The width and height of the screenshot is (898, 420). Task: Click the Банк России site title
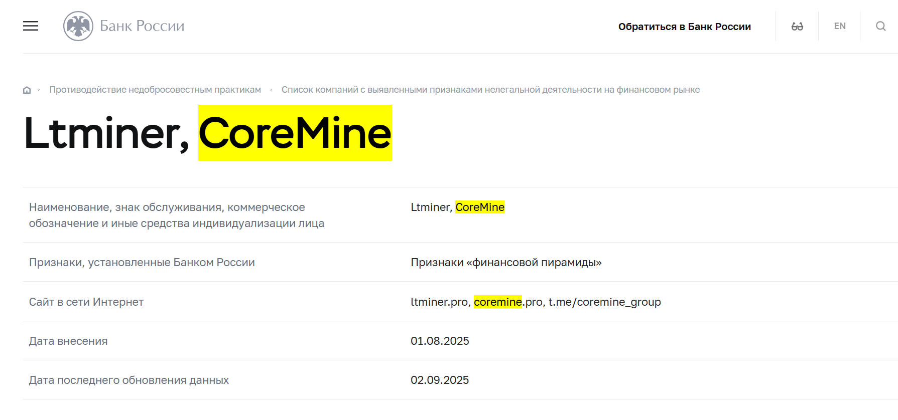tap(142, 26)
